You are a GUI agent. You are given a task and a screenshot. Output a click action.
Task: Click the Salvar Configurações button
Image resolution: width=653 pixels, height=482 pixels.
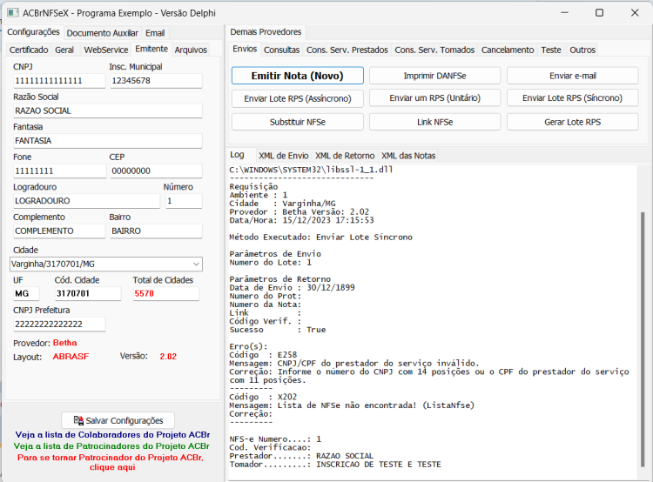coord(118,420)
